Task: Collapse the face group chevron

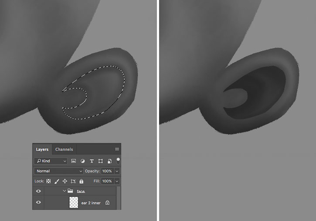Action: (65, 191)
